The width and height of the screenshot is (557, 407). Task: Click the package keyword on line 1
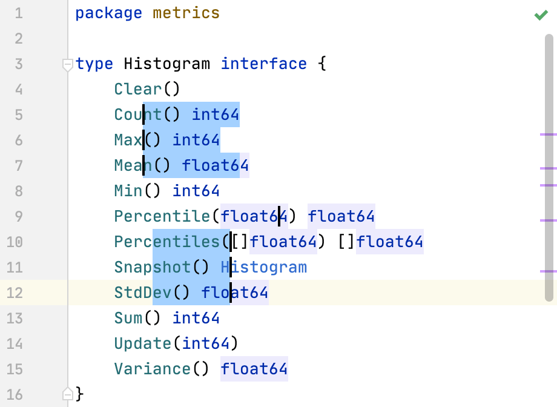point(108,12)
